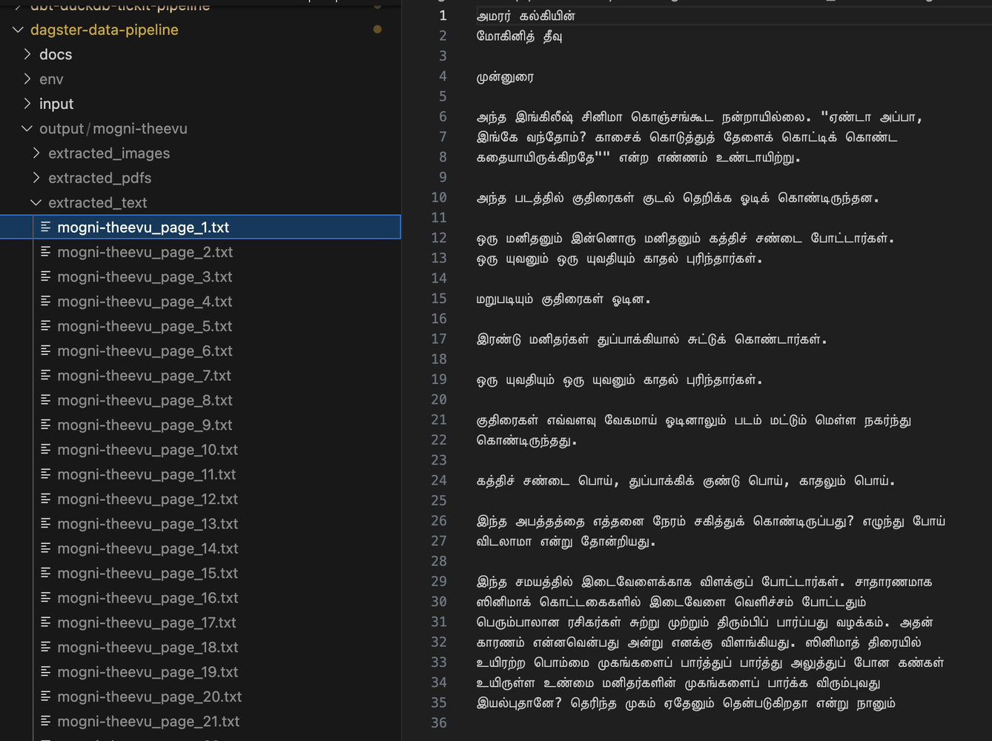This screenshot has width=992, height=741.
Task: Select mogni-theevu_page_16.txt file
Action: coord(148,598)
